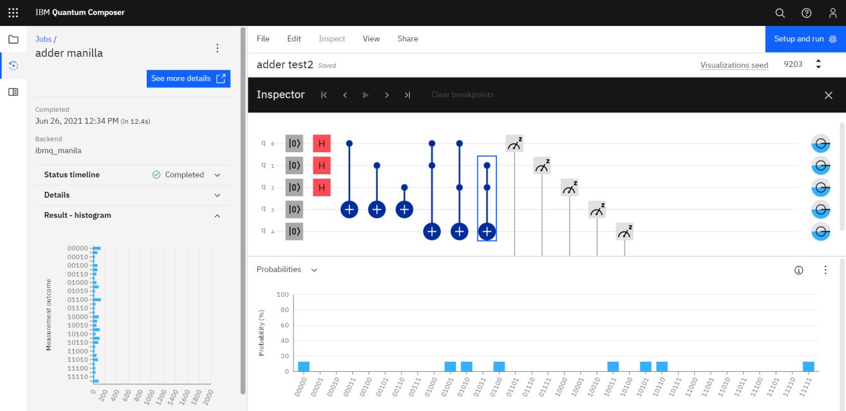
Task: Click the Setup and run button
Action: click(x=806, y=39)
